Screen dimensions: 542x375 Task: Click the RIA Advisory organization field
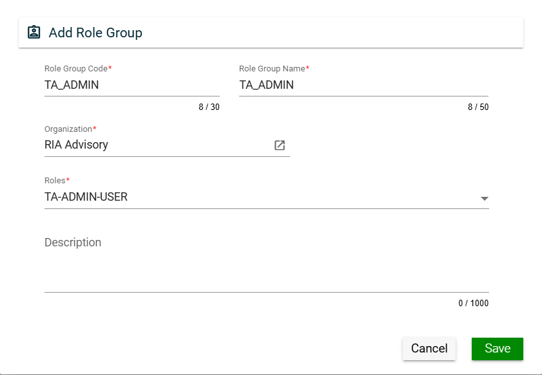155,145
